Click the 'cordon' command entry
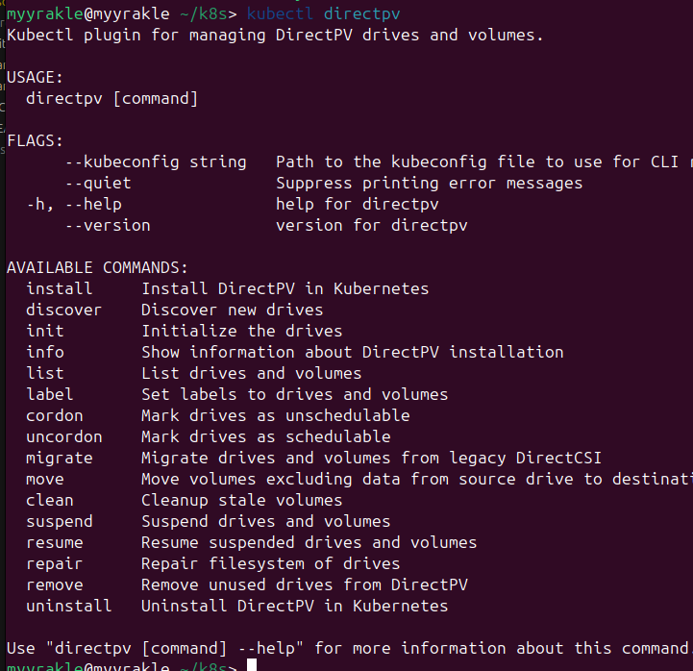The width and height of the screenshot is (693, 671). 55,415
